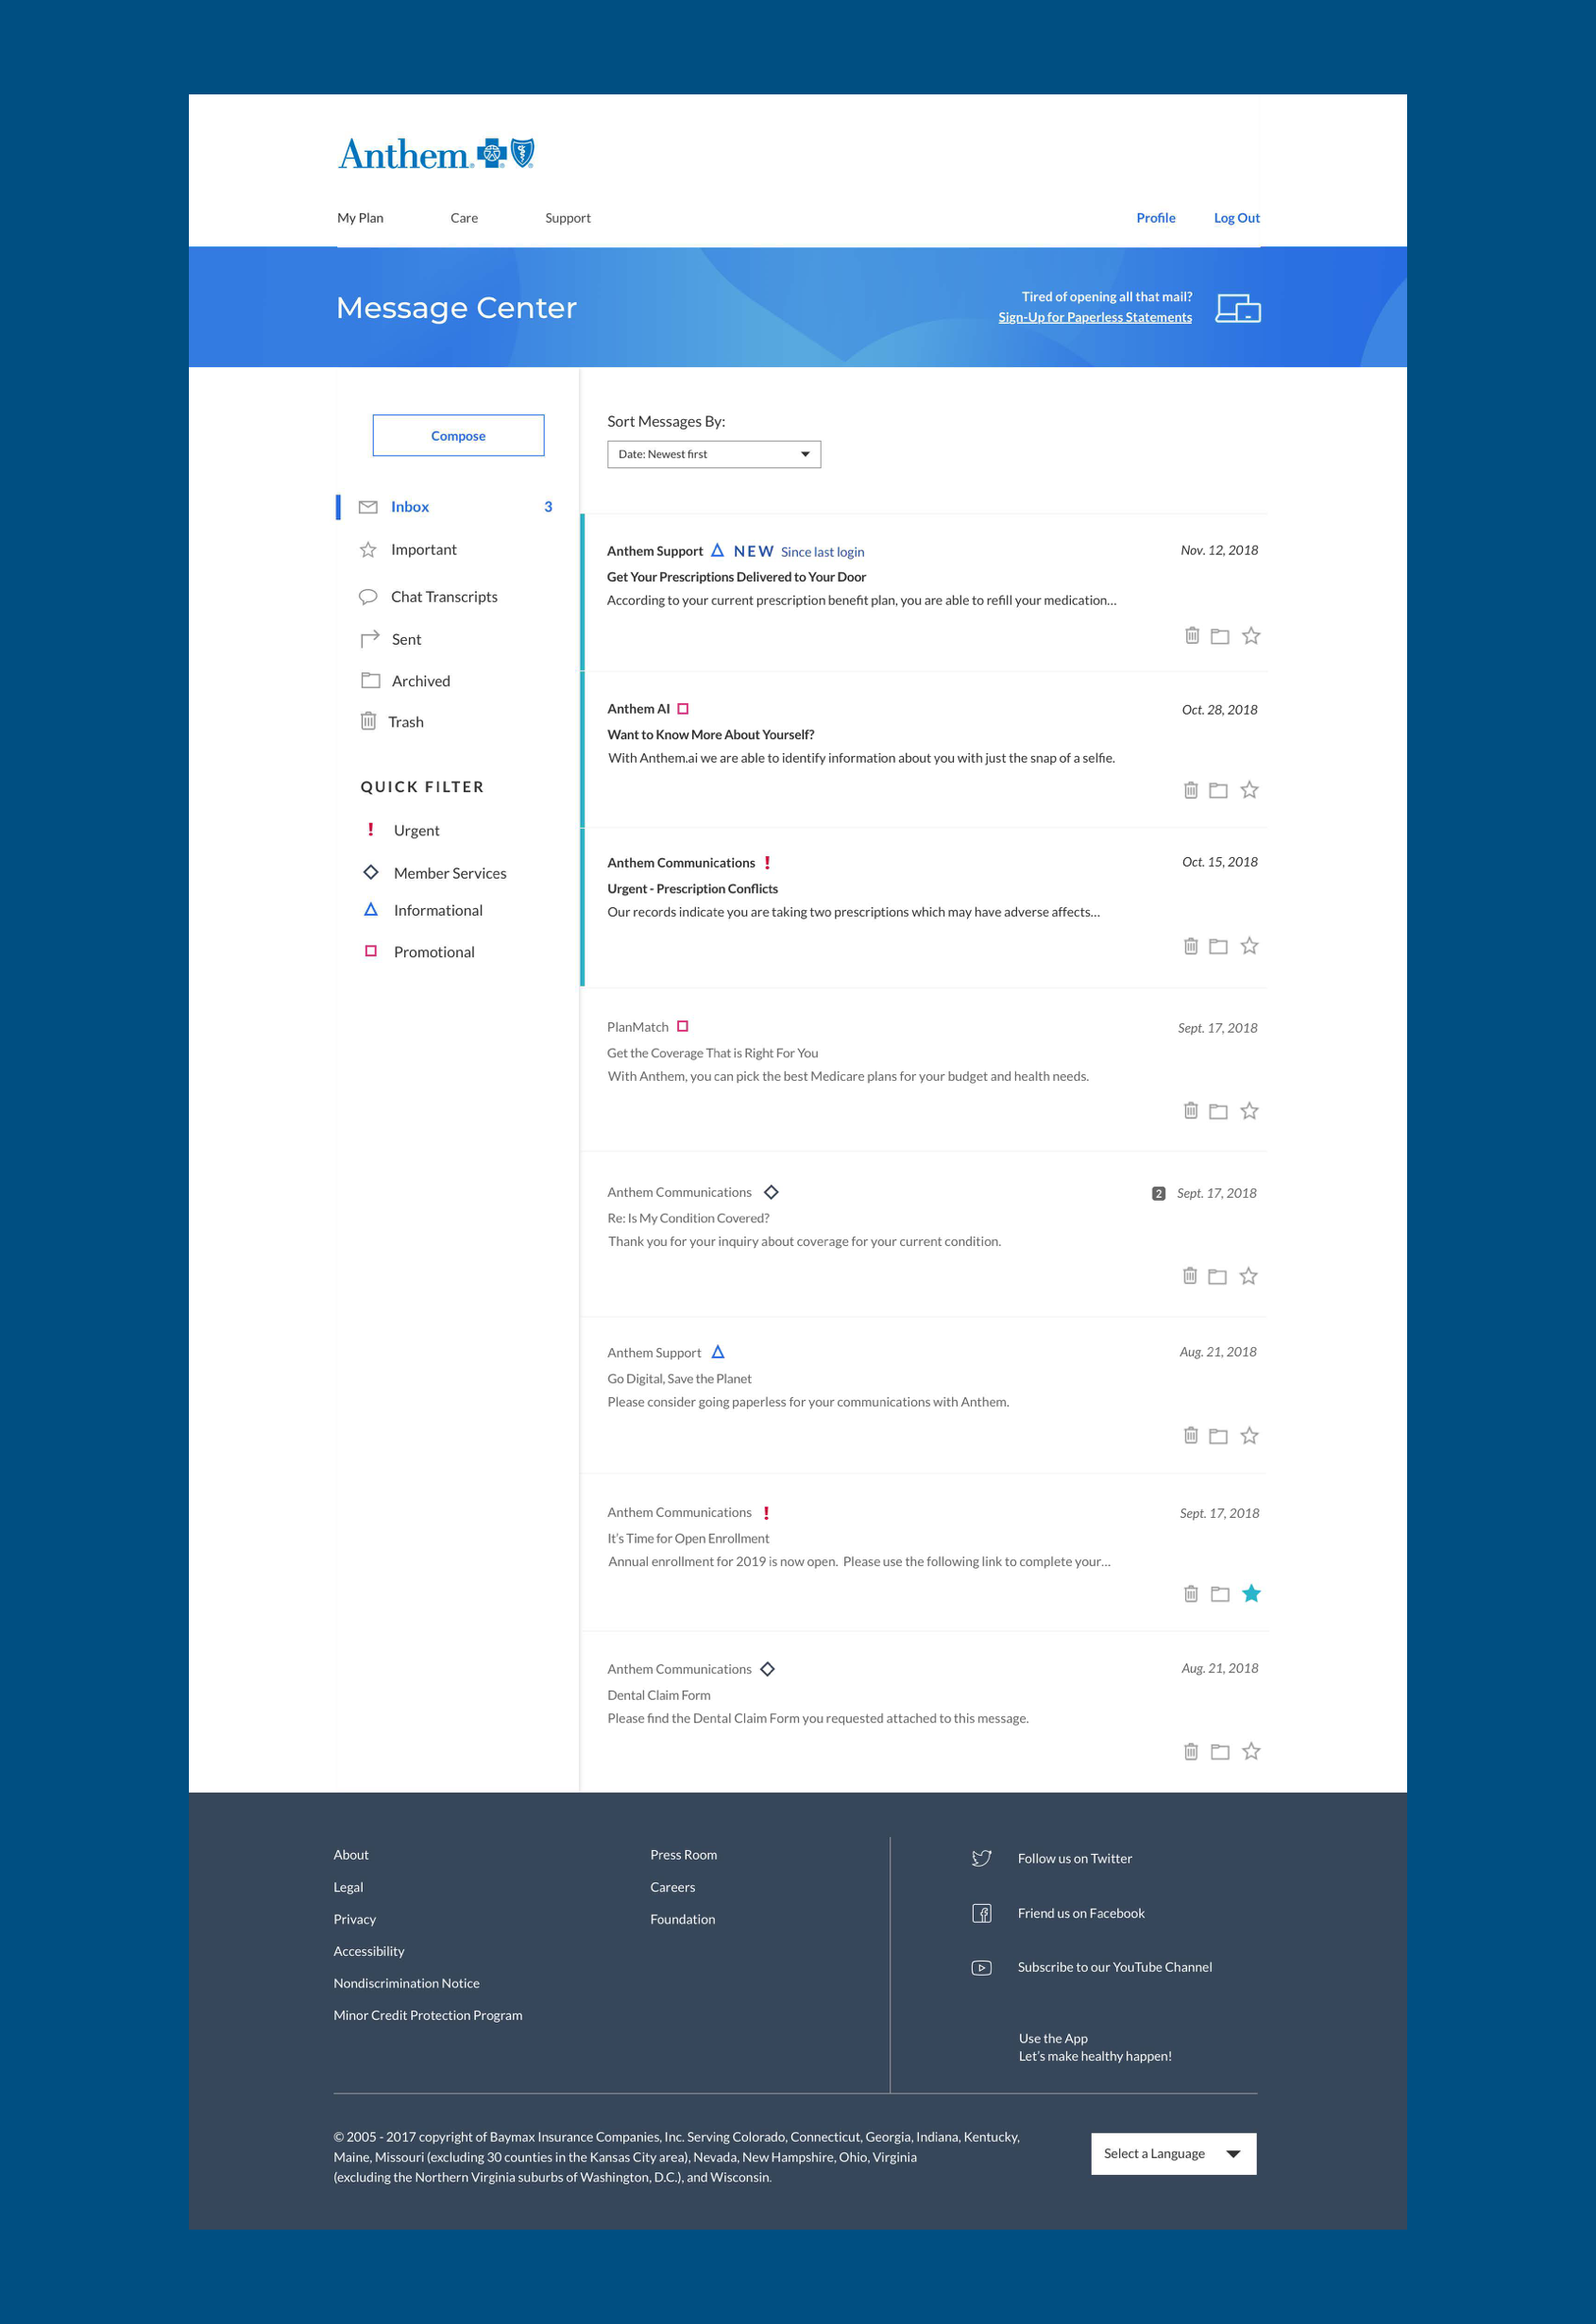Image resolution: width=1596 pixels, height=2324 pixels.
Task: Open the Facebook icon in footer
Action: (981, 1913)
